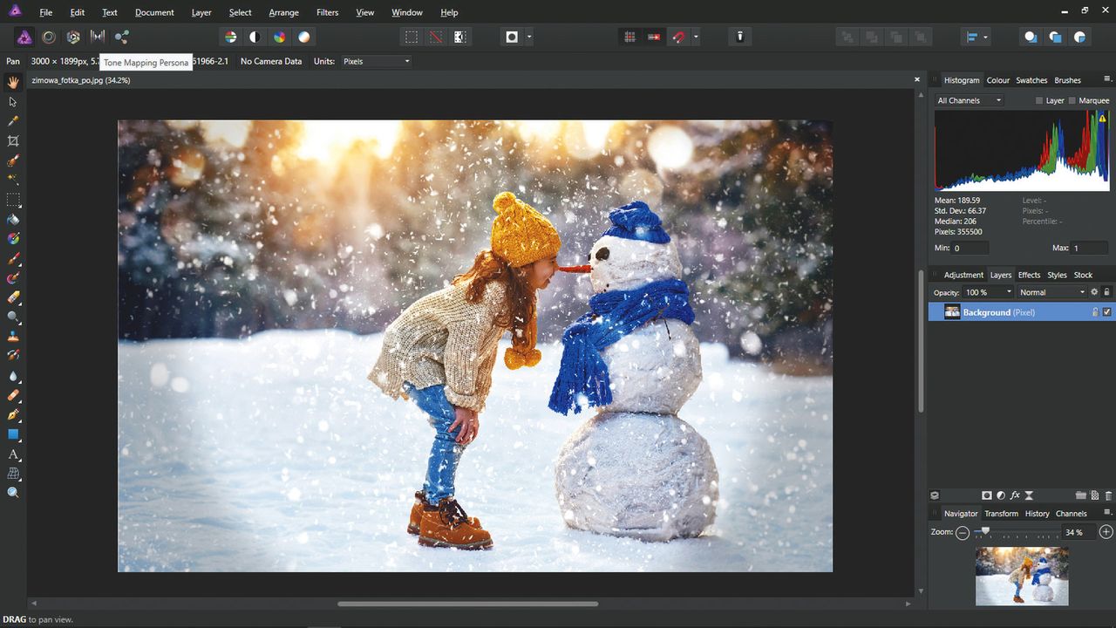
Task: Zoom in with Navigator plus button
Action: tap(1106, 532)
